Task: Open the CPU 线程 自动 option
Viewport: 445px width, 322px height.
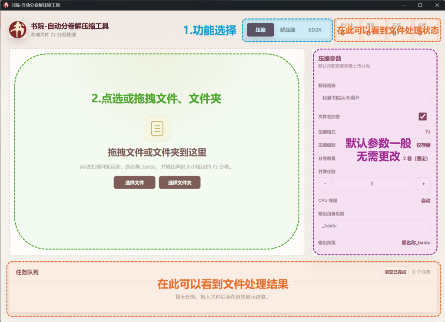Action: click(x=425, y=201)
